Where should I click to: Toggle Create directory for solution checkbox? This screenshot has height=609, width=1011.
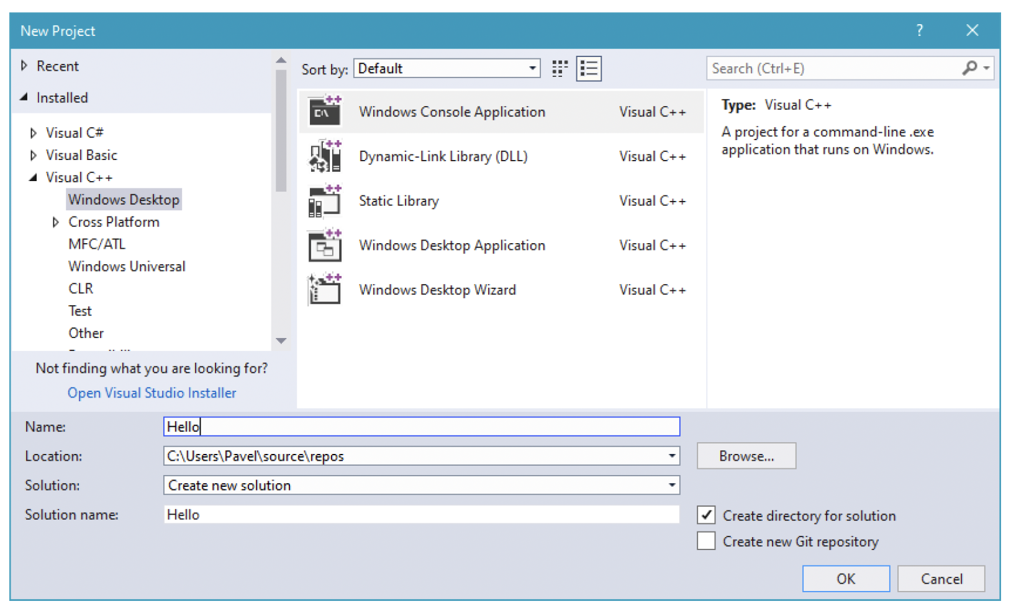click(x=706, y=515)
